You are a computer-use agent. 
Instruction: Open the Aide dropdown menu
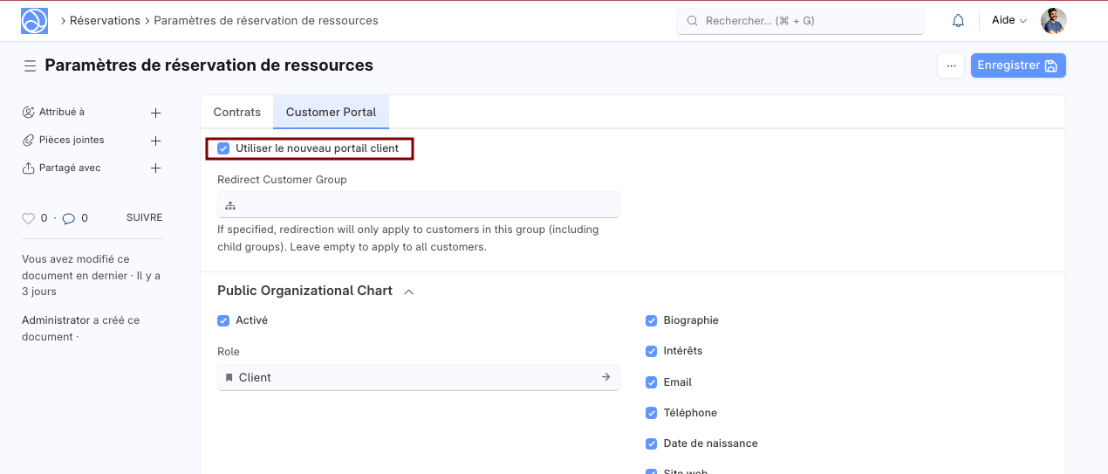(x=1009, y=20)
